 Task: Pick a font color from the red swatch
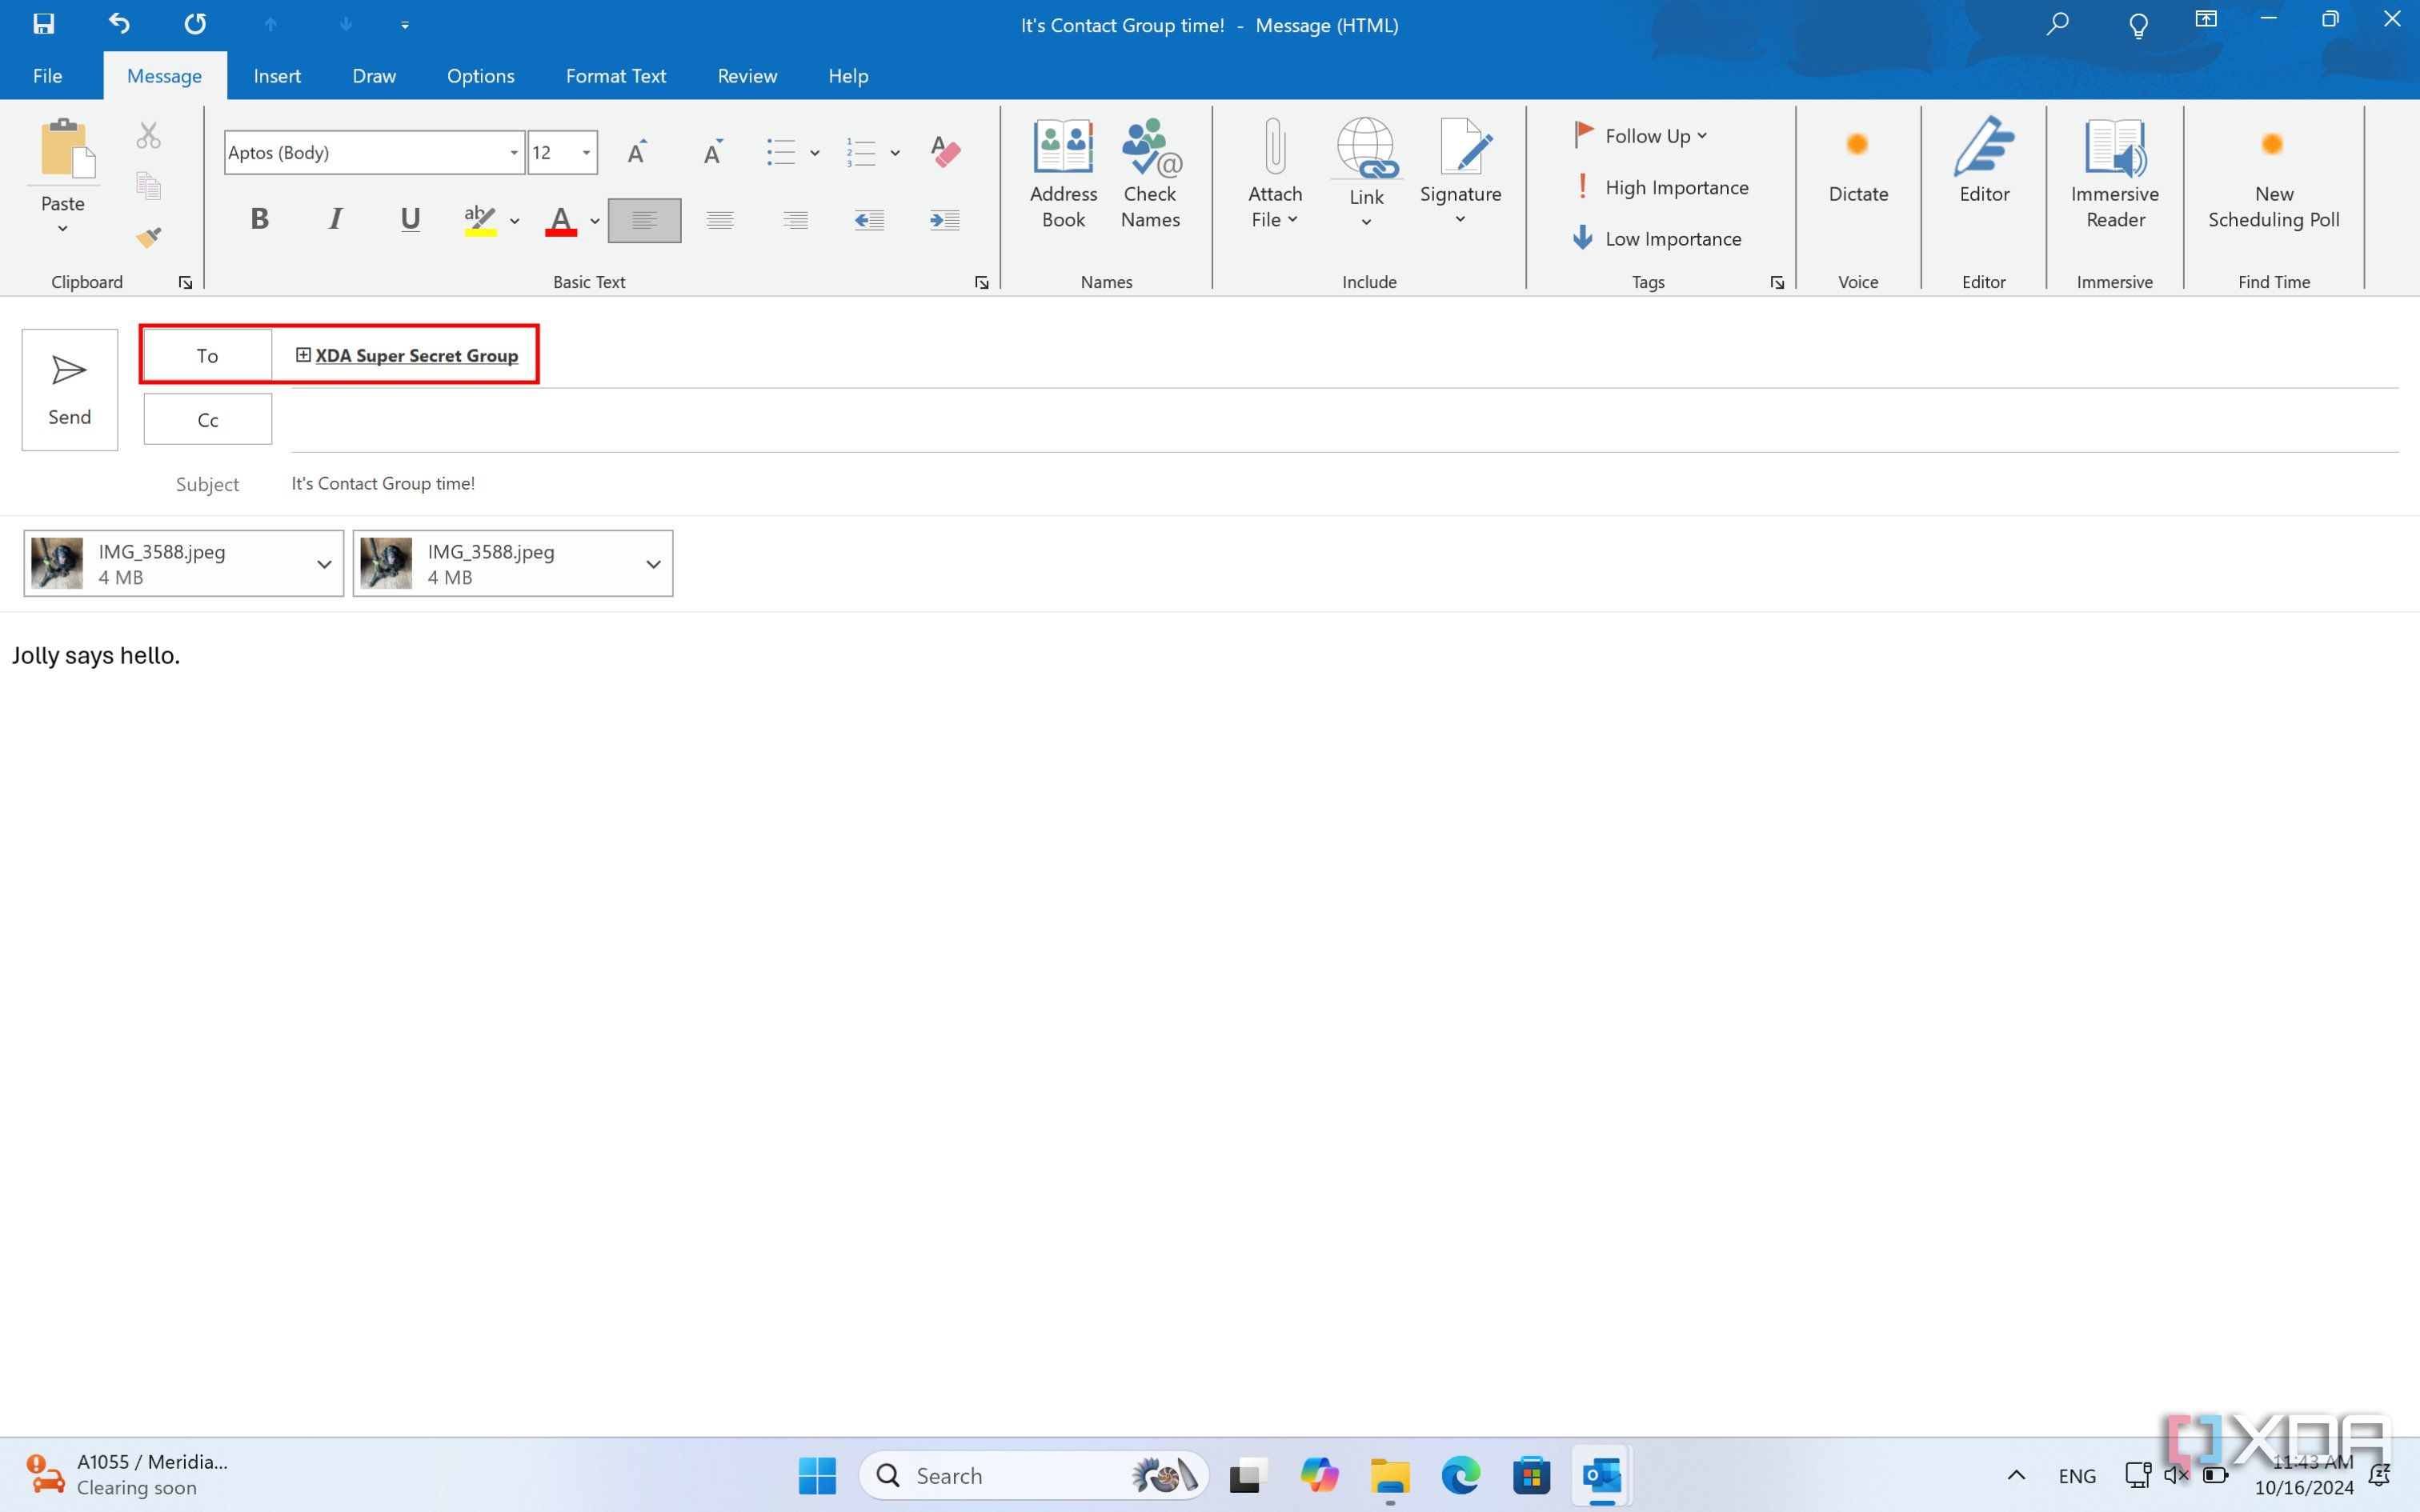point(561,220)
